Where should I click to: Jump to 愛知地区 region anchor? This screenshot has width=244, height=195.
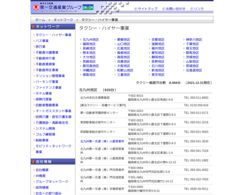158,53
